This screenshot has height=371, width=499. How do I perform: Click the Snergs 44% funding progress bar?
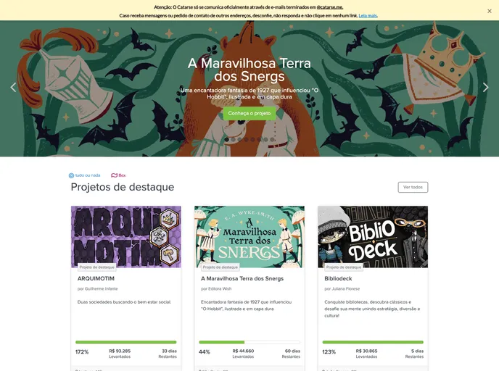(249, 342)
